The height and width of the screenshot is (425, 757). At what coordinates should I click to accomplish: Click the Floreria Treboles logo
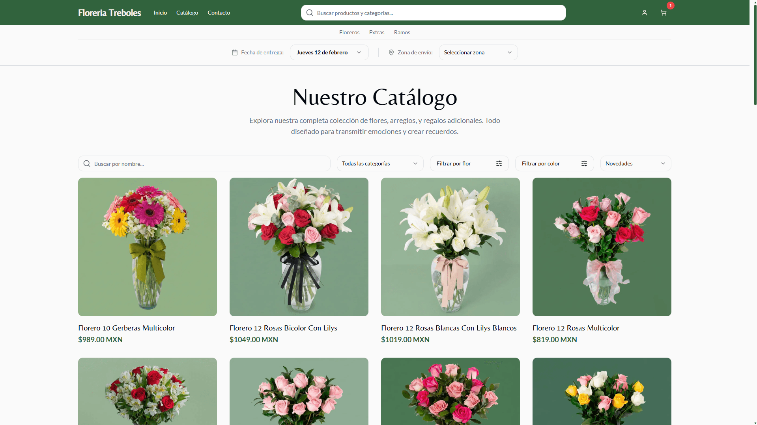coord(110,13)
